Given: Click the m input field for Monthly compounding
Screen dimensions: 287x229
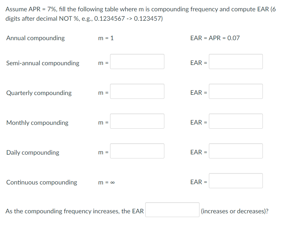Looking at the screenshot, I should click(x=137, y=121).
